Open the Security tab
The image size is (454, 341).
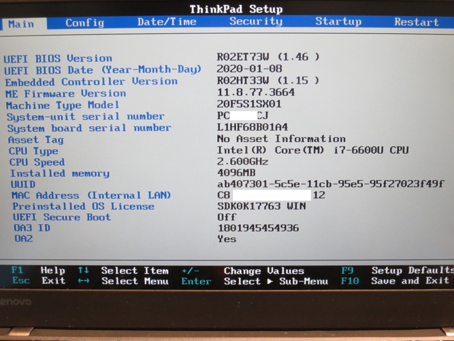(x=256, y=21)
